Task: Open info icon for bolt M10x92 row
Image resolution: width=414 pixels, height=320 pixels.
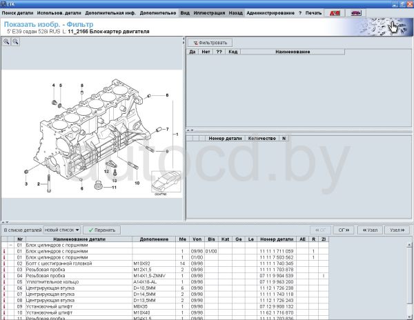Action: [4, 263]
